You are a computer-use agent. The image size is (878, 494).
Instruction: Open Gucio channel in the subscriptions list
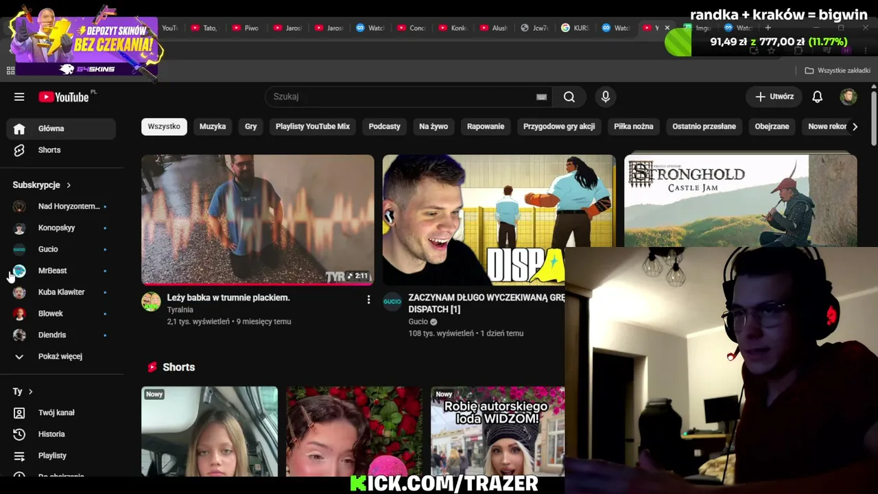click(61, 249)
